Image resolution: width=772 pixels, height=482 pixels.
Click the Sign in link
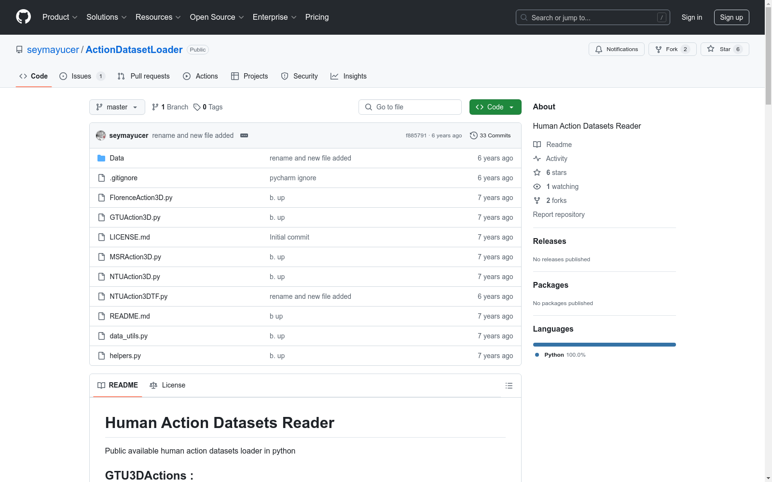pyautogui.click(x=692, y=17)
